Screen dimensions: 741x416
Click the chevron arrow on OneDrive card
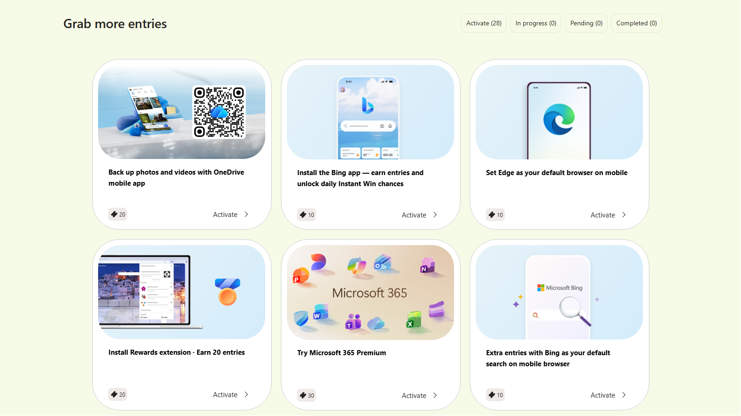coord(246,214)
